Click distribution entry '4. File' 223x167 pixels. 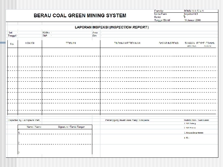pyautogui.click(x=186, y=138)
